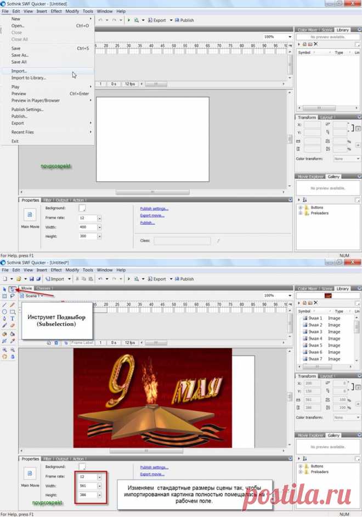Select the Eraser tool in lower window
This screenshot has width=362, height=517.
pyautogui.click(x=12, y=325)
